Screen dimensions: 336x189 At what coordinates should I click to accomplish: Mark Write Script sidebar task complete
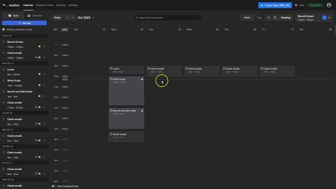pyautogui.click(x=4, y=80)
